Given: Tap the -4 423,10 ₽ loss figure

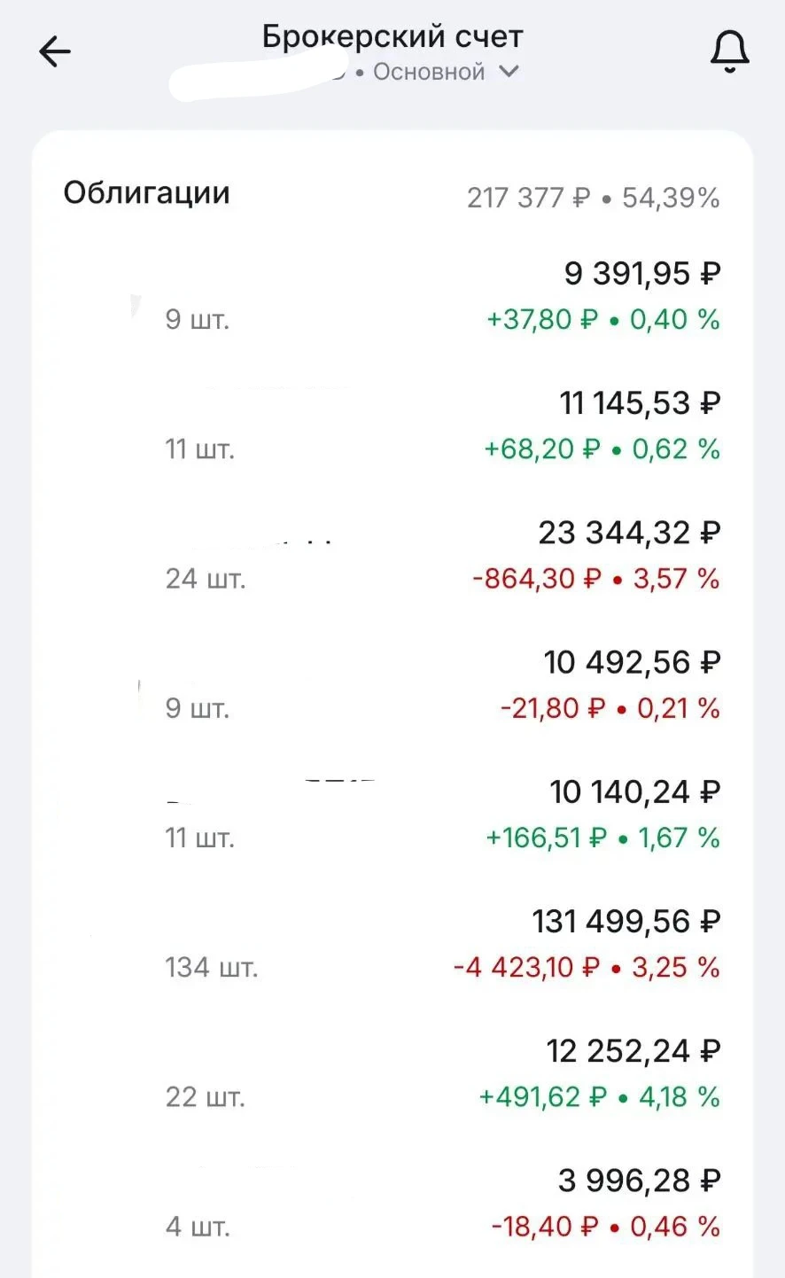Looking at the screenshot, I should (x=526, y=967).
